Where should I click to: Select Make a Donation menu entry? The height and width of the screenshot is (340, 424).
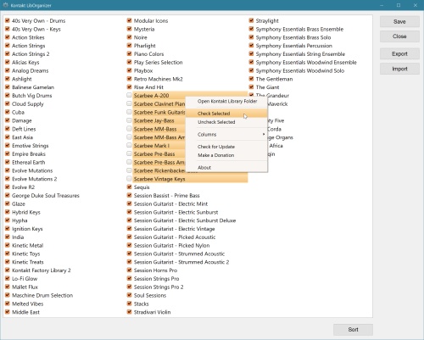(226, 155)
